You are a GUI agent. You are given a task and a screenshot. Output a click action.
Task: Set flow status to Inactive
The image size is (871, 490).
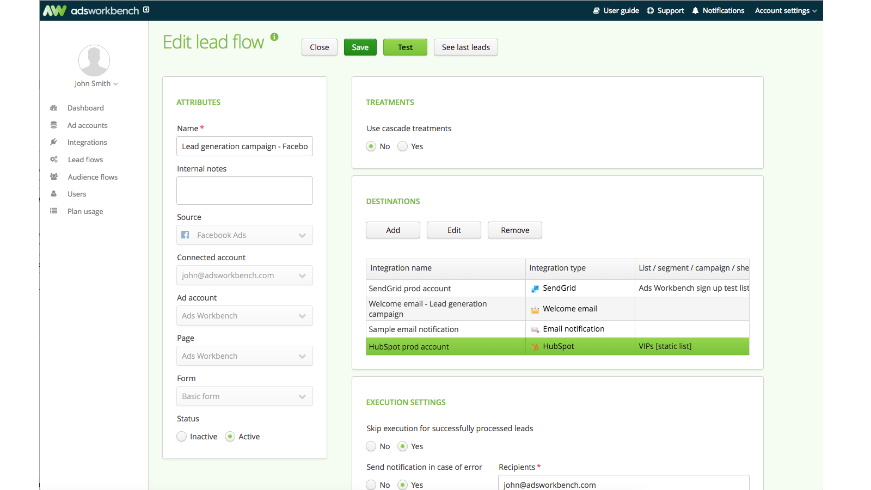(x=181, y=436)
